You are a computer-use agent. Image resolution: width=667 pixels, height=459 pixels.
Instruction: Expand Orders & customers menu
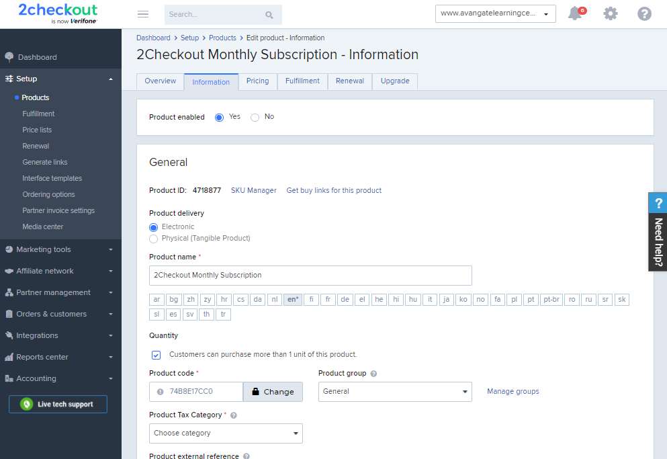[111, 315]
